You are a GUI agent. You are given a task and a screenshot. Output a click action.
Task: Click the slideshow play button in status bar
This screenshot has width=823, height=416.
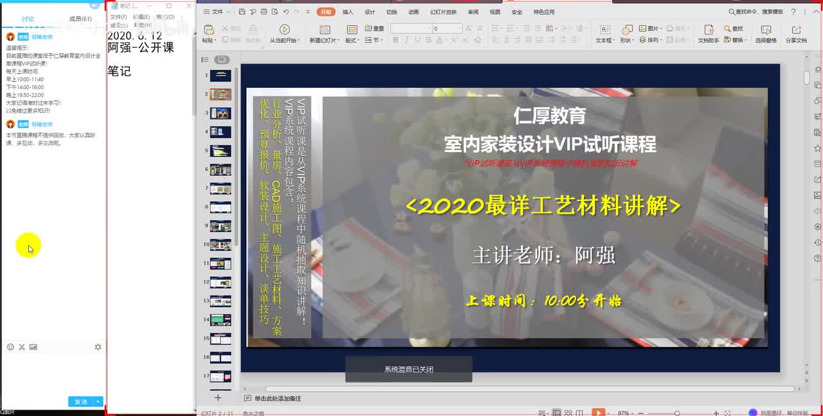(x=598, y=413)
